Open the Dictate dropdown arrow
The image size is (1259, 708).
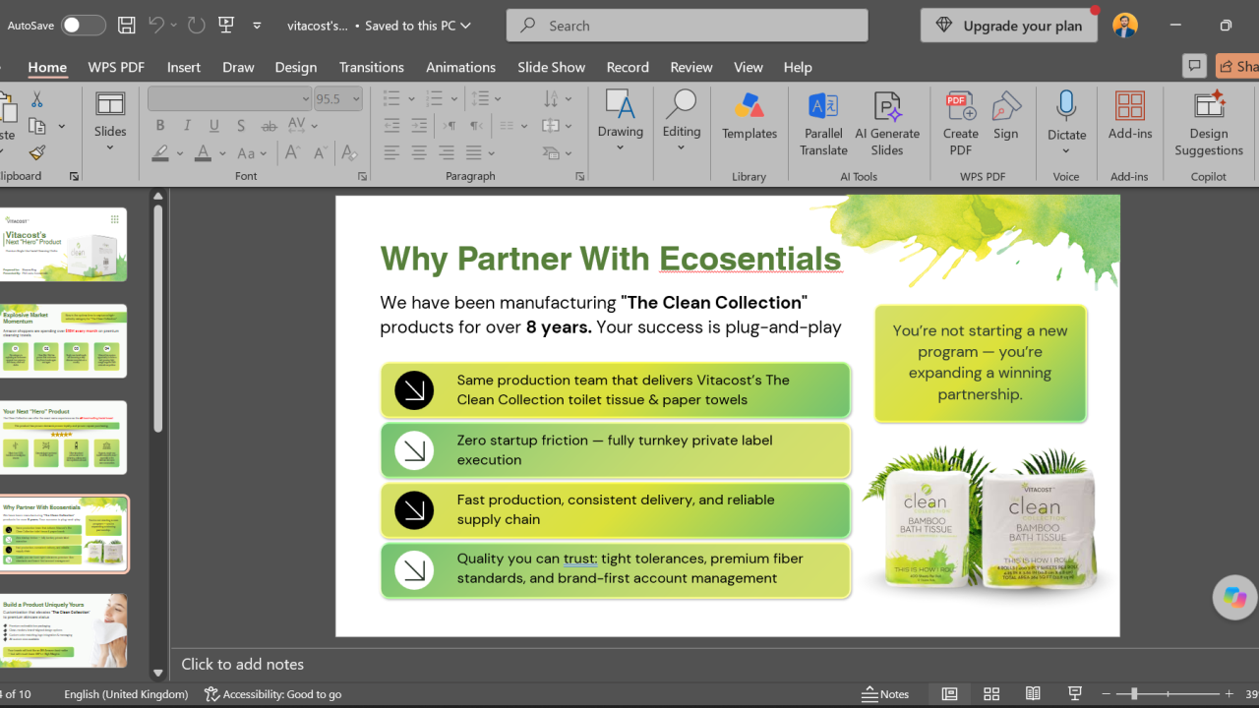(1066, 151)
